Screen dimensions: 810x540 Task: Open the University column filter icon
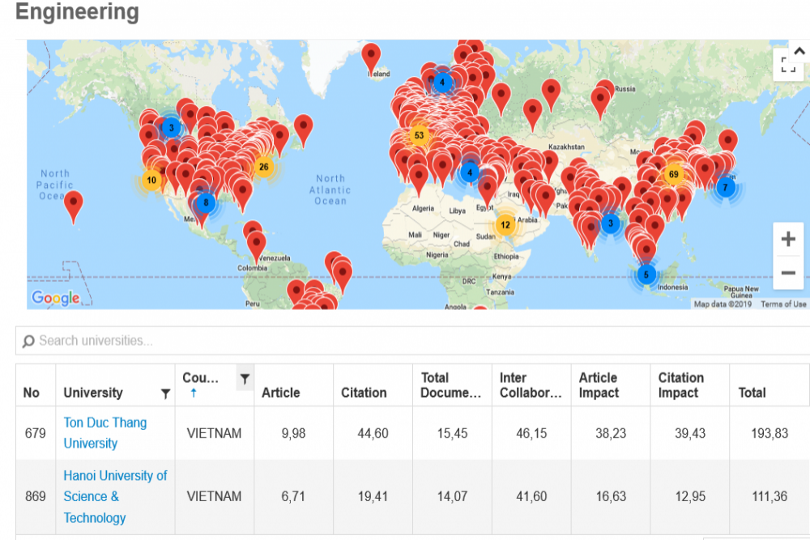coord(165,394)
